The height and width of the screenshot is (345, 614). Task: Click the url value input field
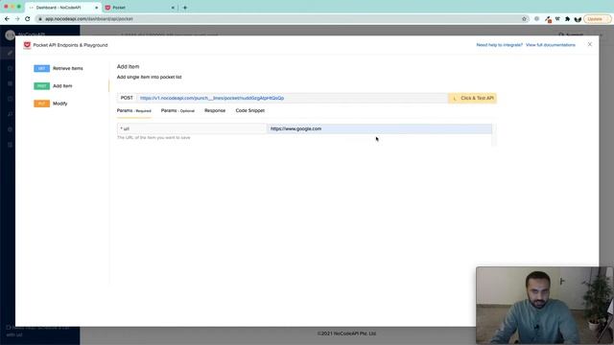[x=379, y=128]
